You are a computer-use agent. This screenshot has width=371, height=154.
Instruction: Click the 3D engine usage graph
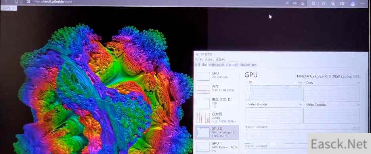[x=274, y=93]
